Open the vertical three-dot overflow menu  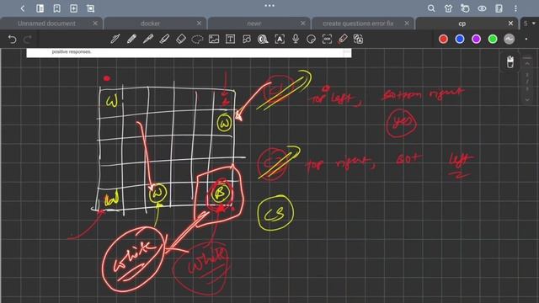click(515, 8)
